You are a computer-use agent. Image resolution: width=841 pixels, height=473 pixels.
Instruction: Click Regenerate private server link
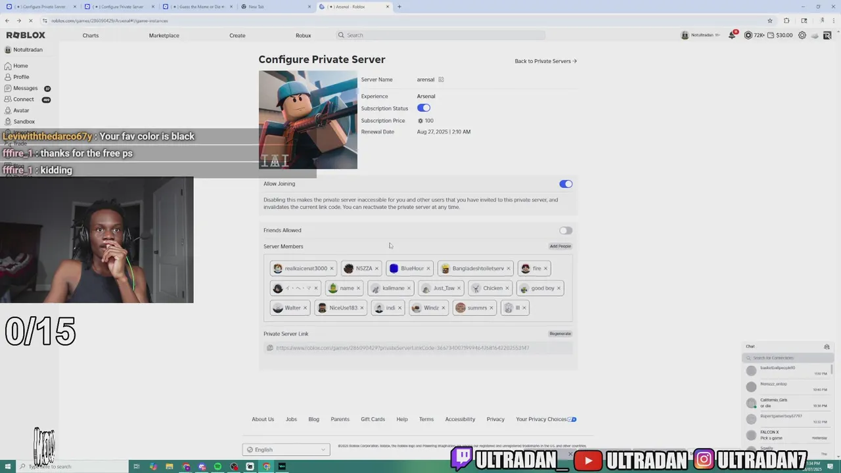(560, 334)
